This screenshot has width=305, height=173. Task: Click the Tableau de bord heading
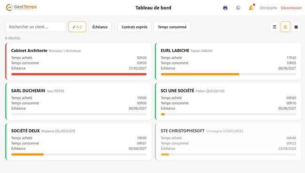point(153,8)
